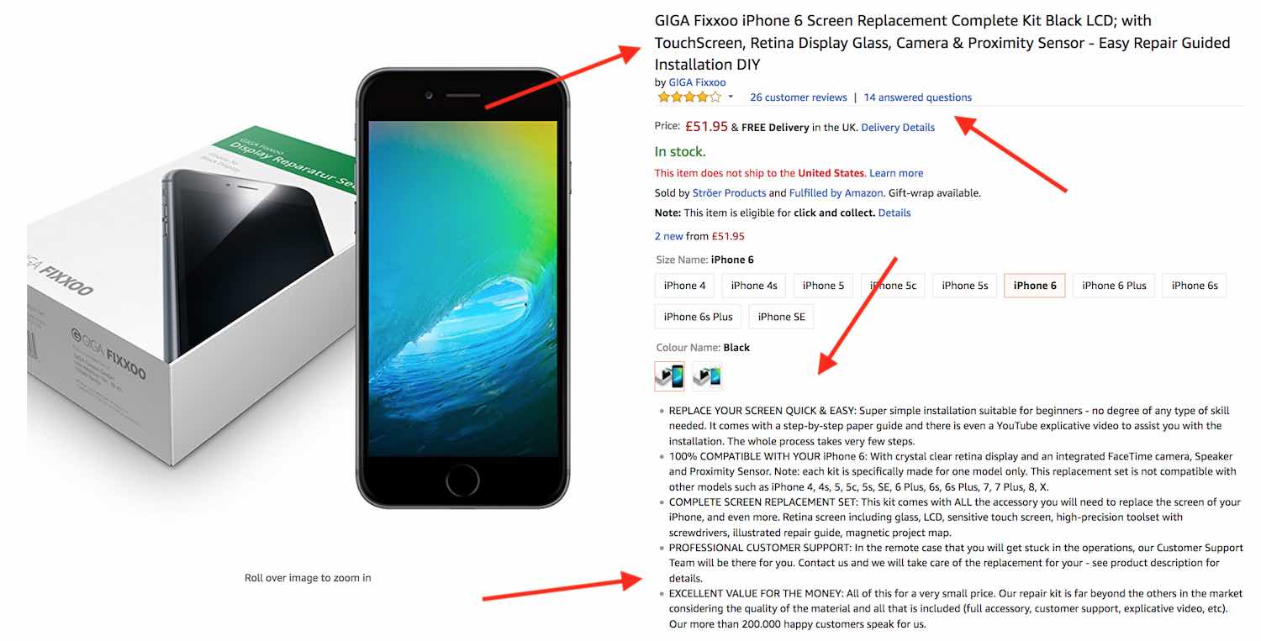Open the 26 customer reviews link

point(799,97)
